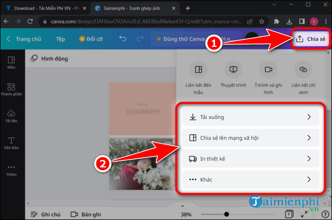This screenshot has width=332, height=220.
Task: Open the Khác more options entry
Action: click(251, 179)
